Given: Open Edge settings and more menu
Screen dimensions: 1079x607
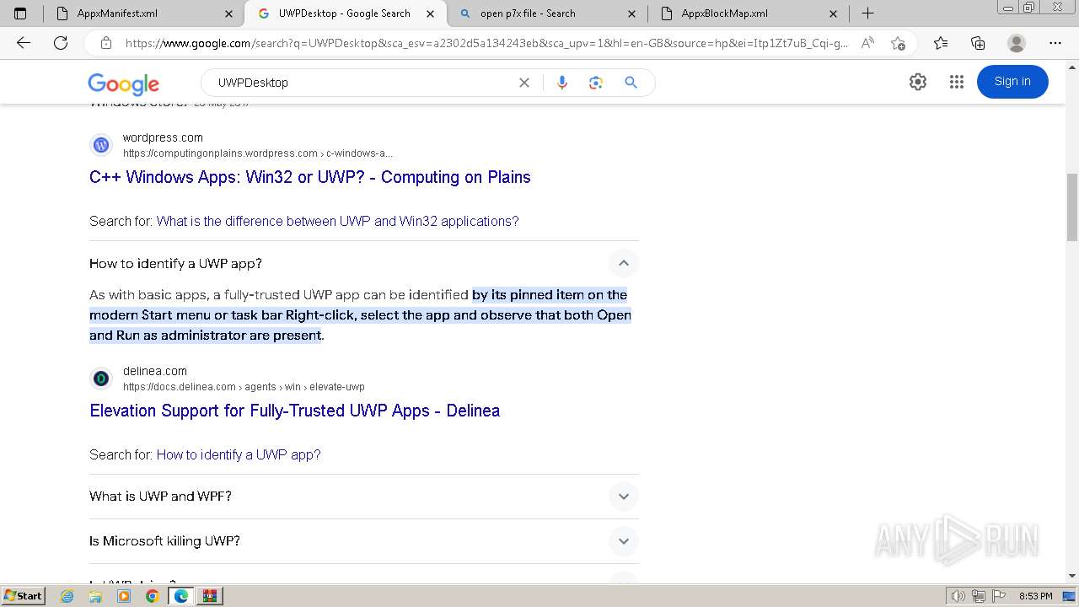Looking at the screenshot, I should pos(1055,43).
